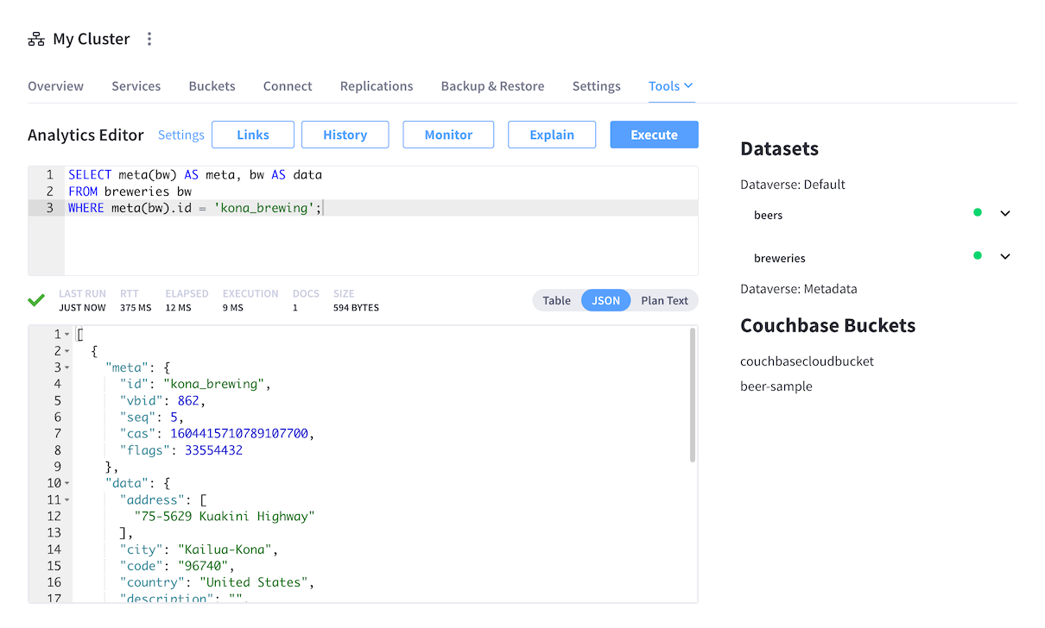Open the vertical ellipsis menu next to My Cluster
This screenshot has height=628, width=1045.
tap(149, 38)
